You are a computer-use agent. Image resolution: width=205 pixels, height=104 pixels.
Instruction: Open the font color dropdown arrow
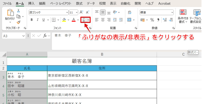[x=78, y=20]
